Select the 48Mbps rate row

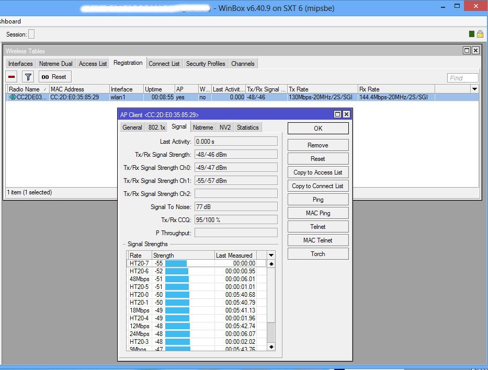coord(197,279)
